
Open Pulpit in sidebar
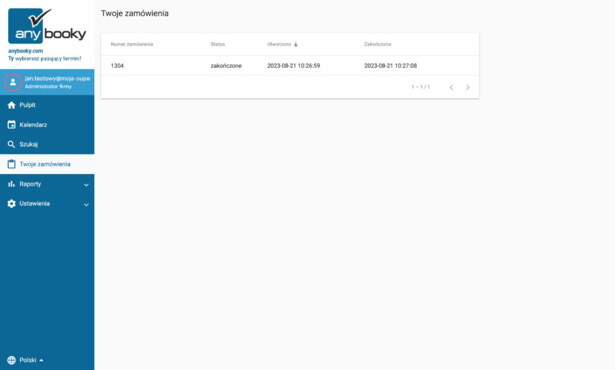pyautogui.click(x=47, y=105)
